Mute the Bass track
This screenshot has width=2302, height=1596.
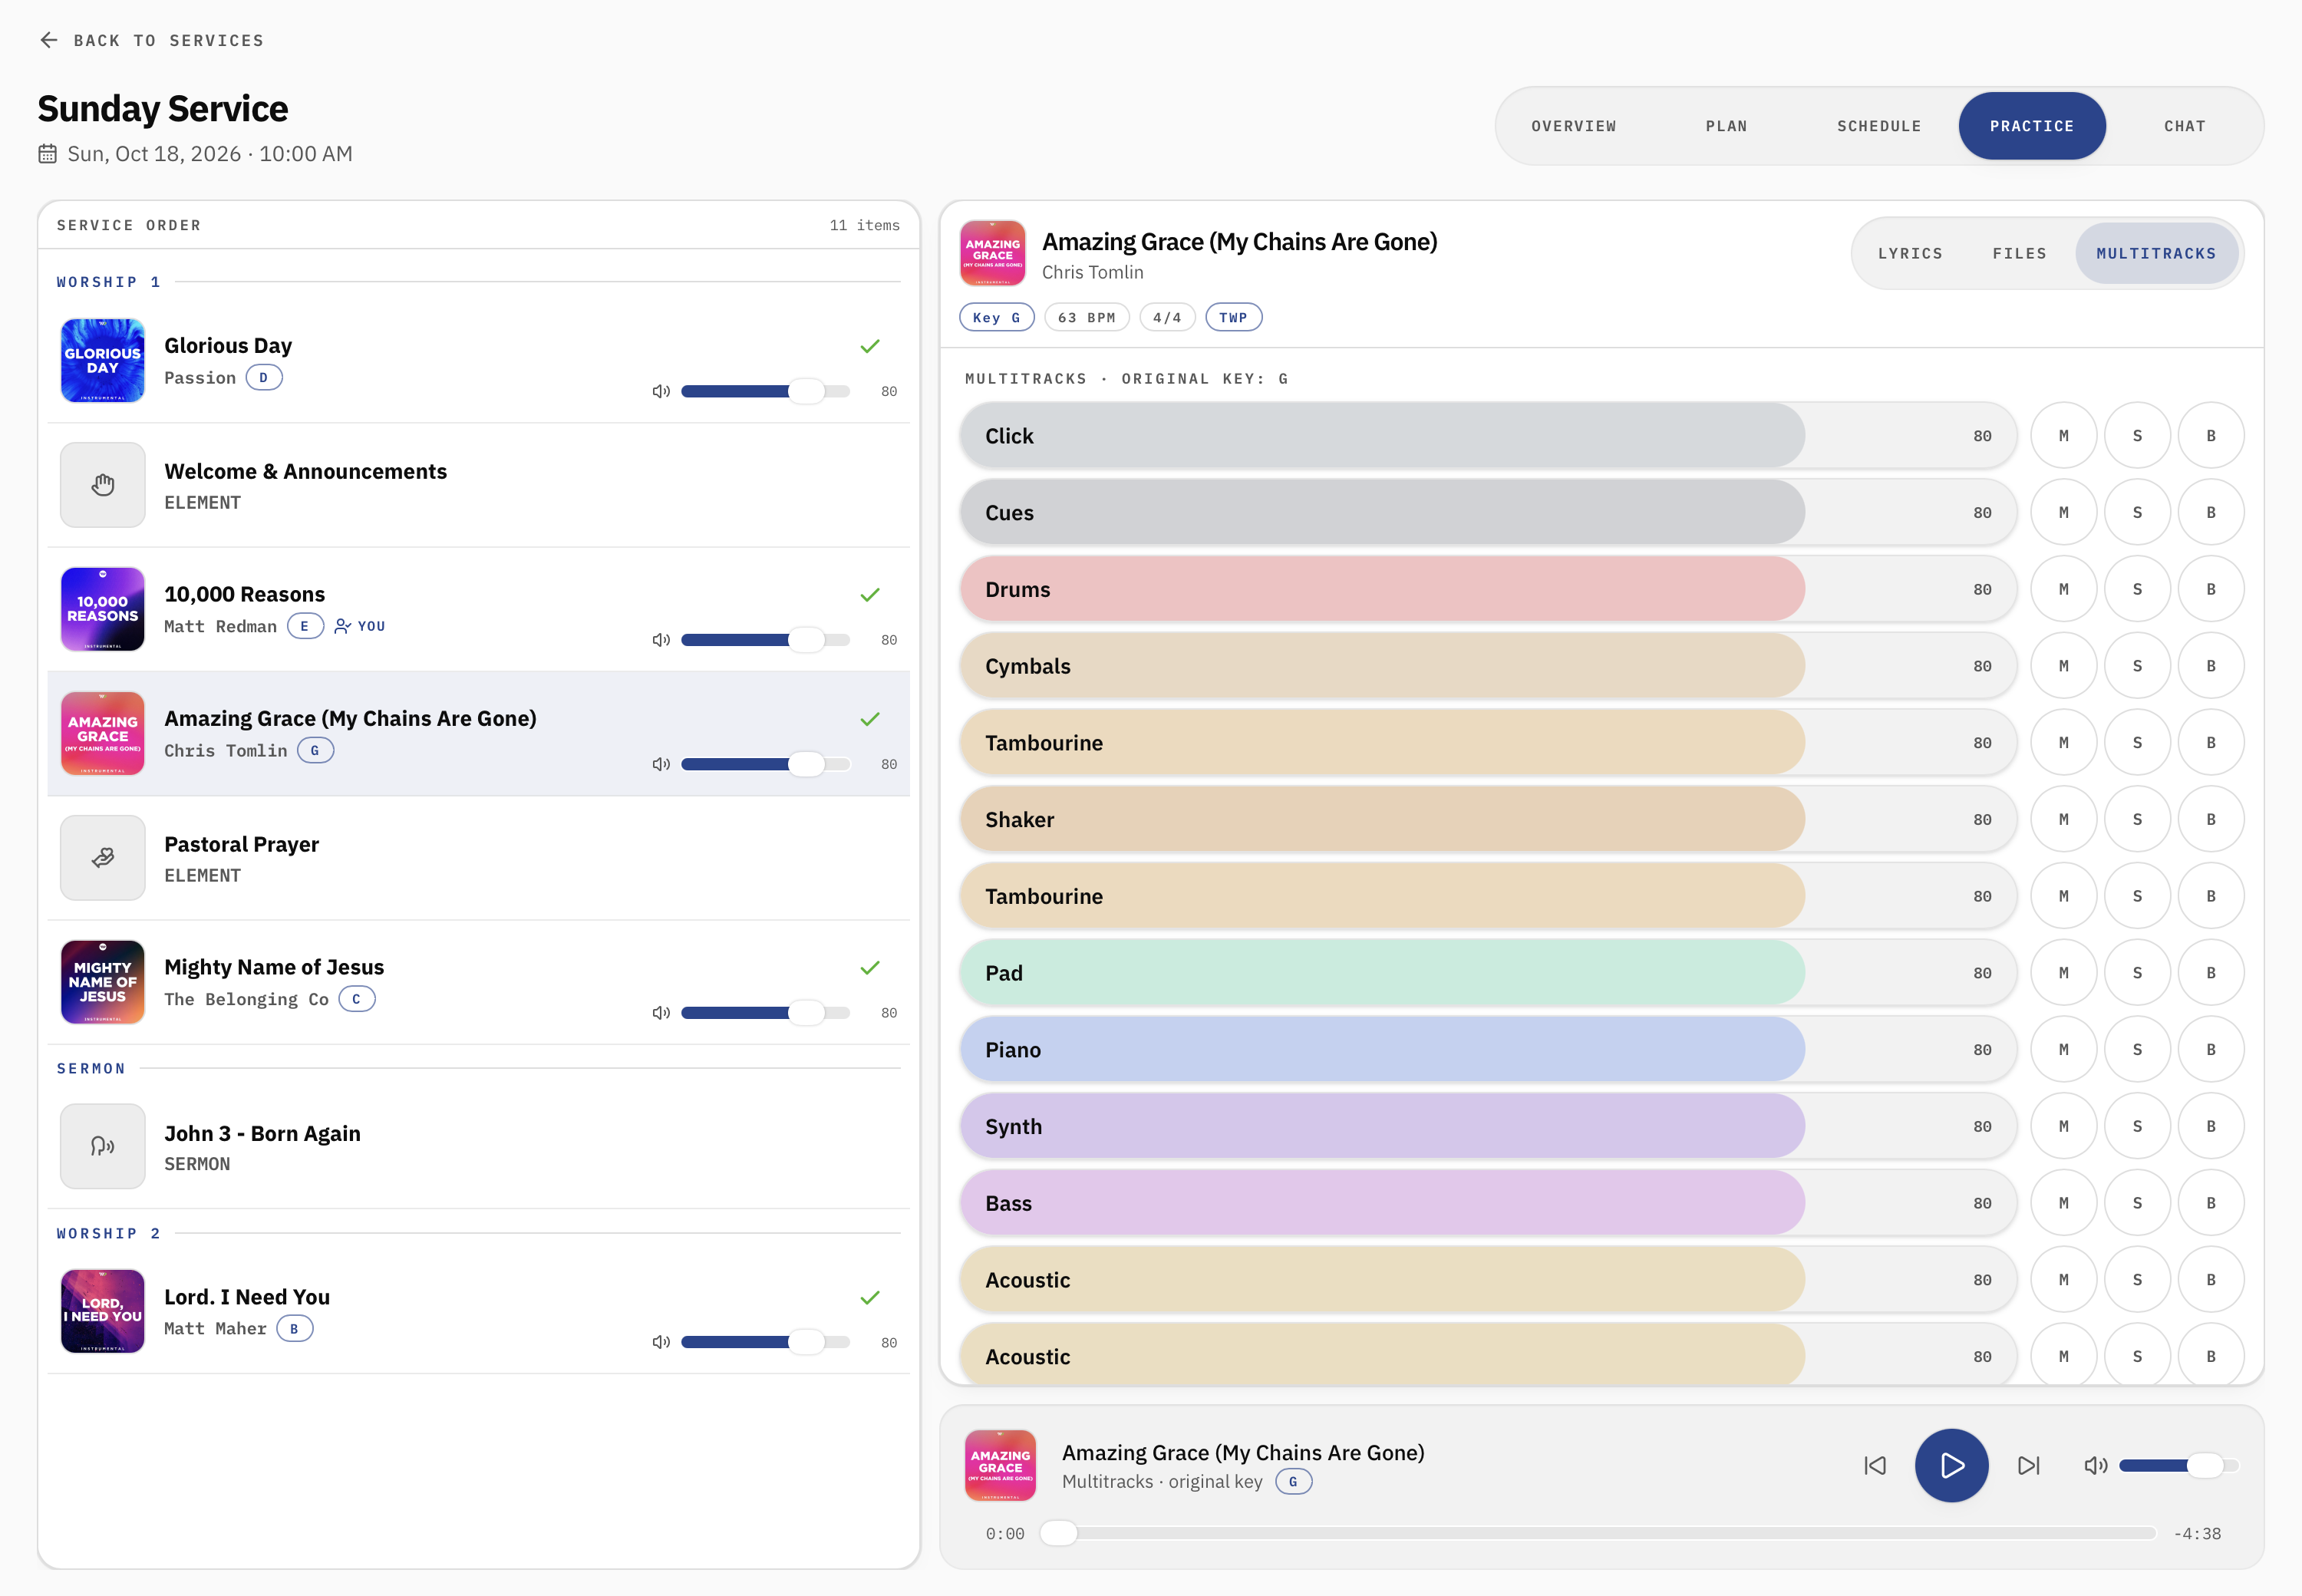click(2064, 1204)
